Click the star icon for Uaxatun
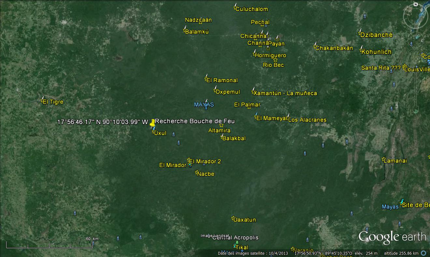This screenshot has height=257, width=430. [233, 218]
